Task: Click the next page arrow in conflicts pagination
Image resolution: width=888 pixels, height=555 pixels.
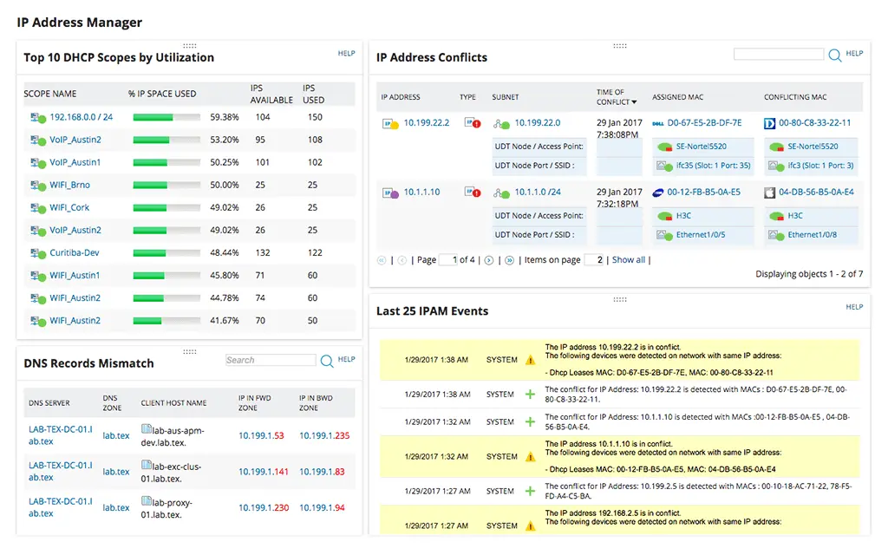Action: pyautogui.click(x=488, y=259)
